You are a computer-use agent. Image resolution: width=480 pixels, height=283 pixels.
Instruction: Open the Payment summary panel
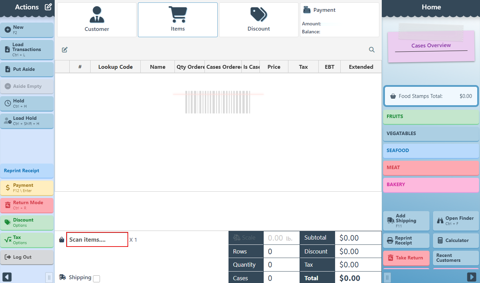point(339,20)
